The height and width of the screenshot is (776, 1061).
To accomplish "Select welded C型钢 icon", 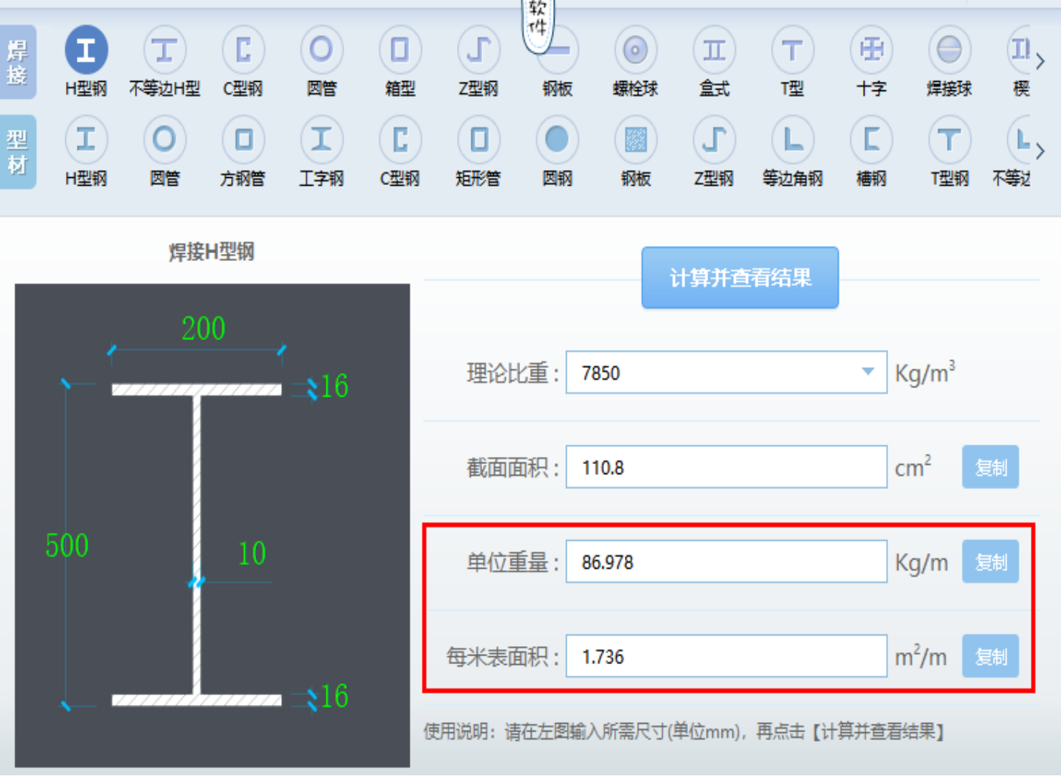I will pyautogui.click(x=243, y=50).
